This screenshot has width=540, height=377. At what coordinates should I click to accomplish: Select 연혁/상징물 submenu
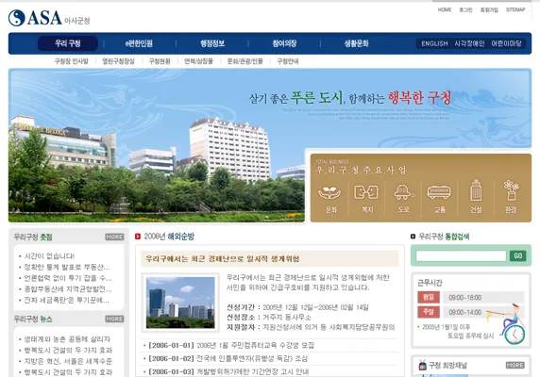tap(198, 61)
